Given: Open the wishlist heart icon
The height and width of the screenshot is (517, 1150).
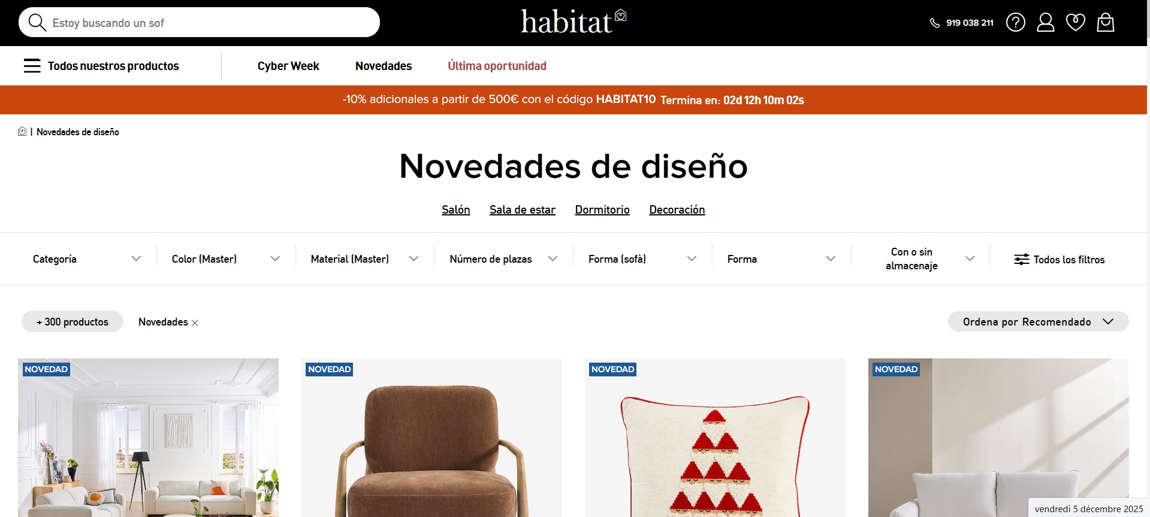Looking at the screenshot, I should click(x=1075, y=23).
